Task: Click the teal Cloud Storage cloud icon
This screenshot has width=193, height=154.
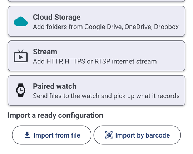Action: coord(21,21)
